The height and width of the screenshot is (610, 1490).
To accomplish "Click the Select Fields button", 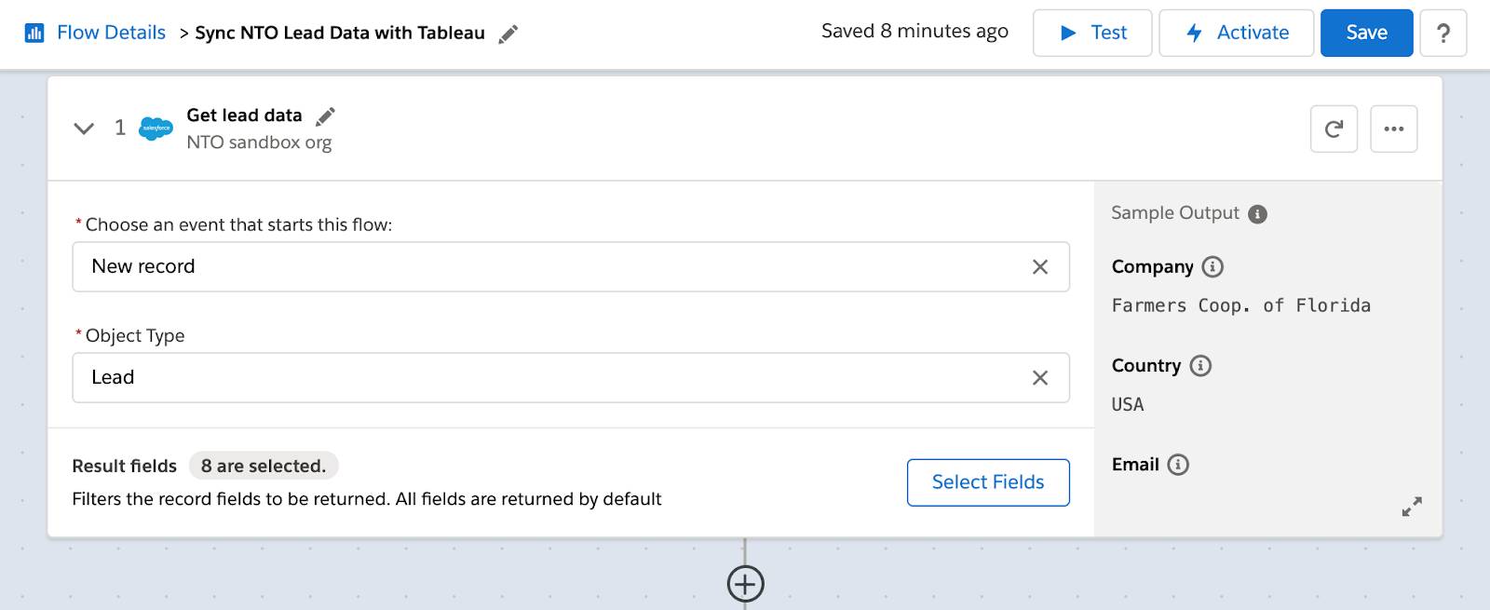I will point(988,482).
